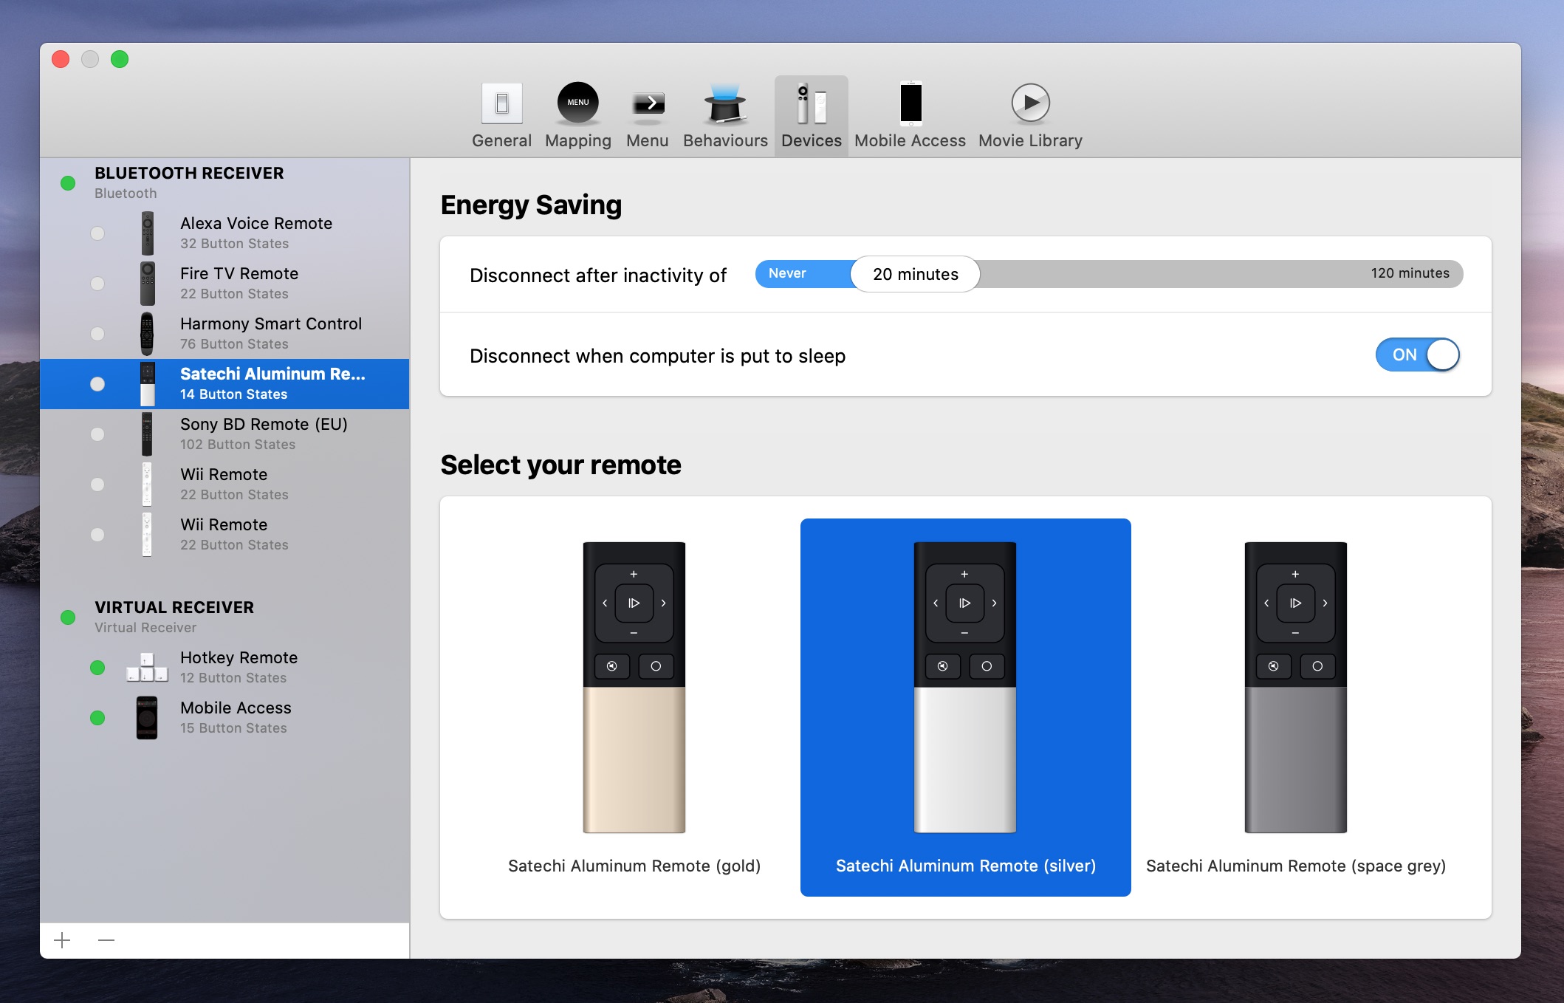Toggle Hotkey Remote green status indicator
This screenshot has width=1564, height=1003.
pos(97,668)
